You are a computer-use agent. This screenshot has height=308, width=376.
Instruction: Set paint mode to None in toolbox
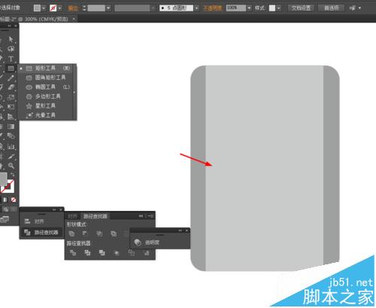pyautogui.click(x=14, y=200)
